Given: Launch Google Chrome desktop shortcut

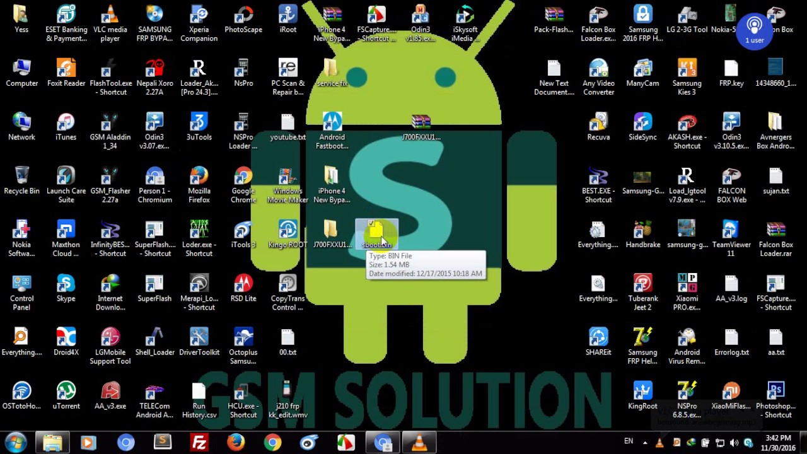Looking at the screenshot, I should [243, 185].
